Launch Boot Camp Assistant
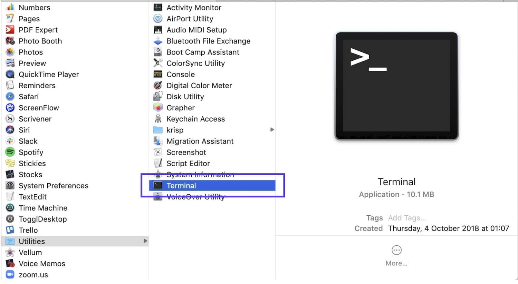This screenshot has height=284, width=518. point(203,52)
